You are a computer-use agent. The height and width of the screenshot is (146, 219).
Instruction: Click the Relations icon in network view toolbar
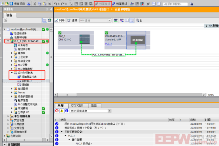116,20
